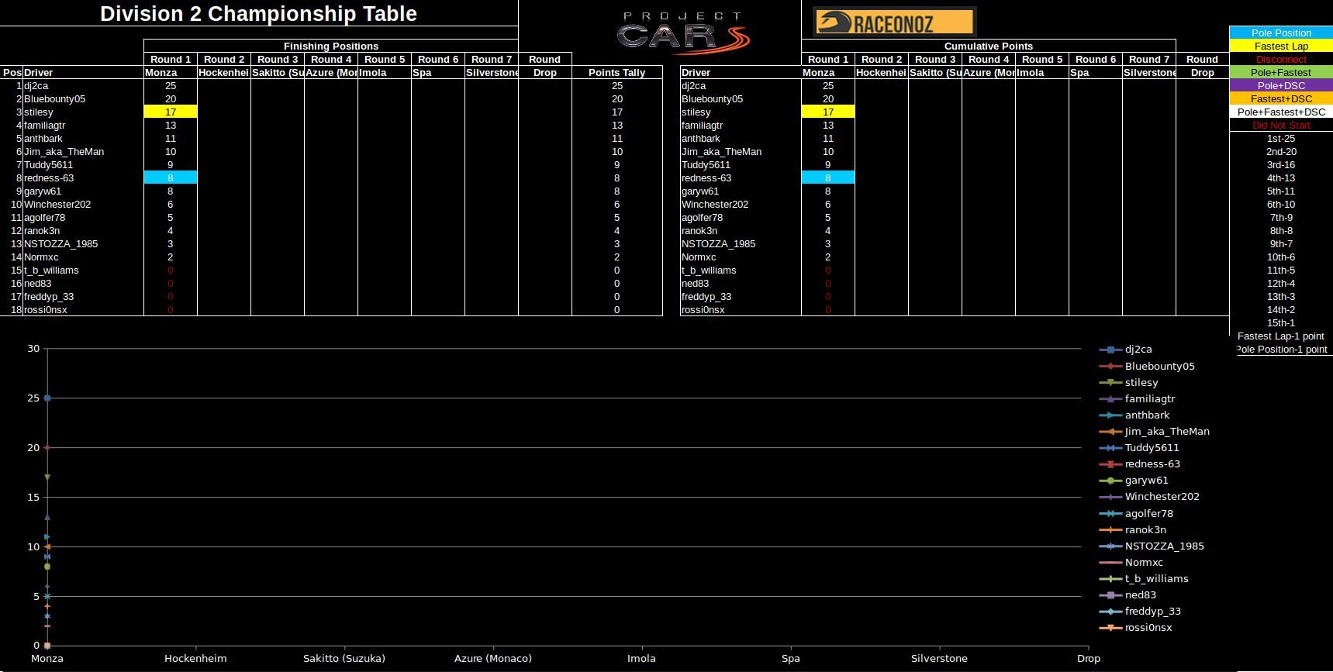Click the 2nd-20 points scale cell

click(x=1281, y=151)
